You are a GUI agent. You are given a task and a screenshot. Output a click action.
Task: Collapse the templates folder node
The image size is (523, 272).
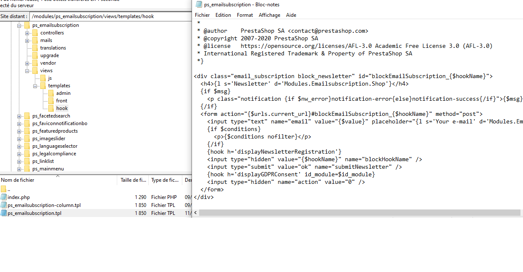click(35, 86)
